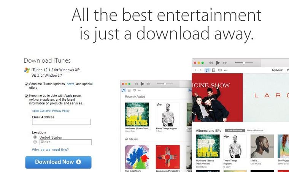The image size is (289, 172).
Task: Select the Other location radio button
Action: [x=35, y=142]
